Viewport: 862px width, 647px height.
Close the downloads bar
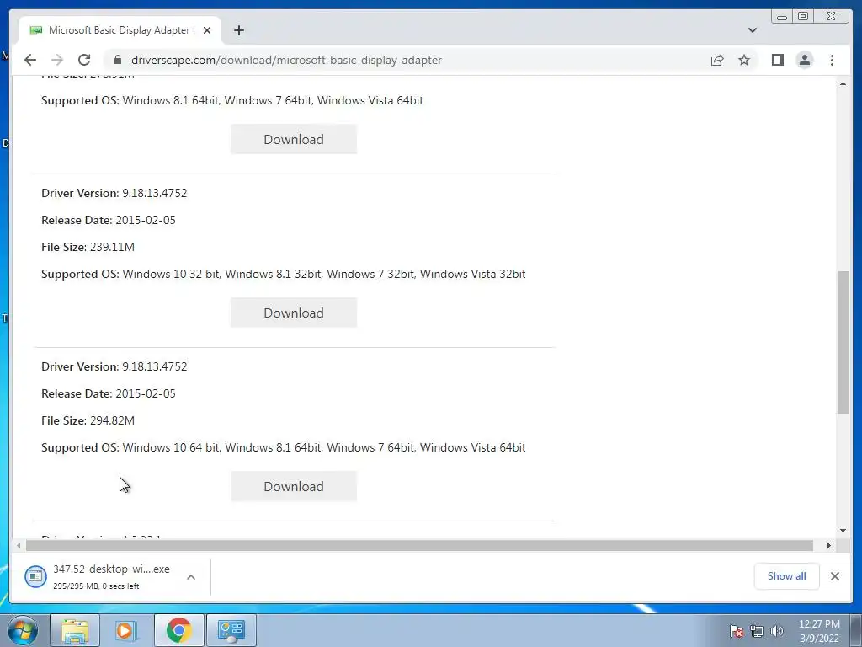(x=834, y=576)
